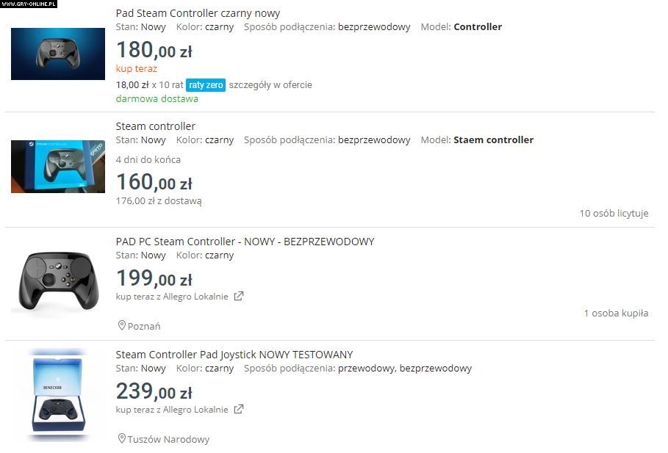Open thumbnail of Pad Steam Controller czarny nowy
Screen dimensions: 668x453
(58, 54)
